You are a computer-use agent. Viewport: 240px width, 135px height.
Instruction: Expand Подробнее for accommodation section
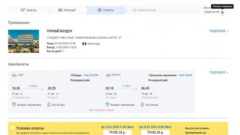click(219, 31)
